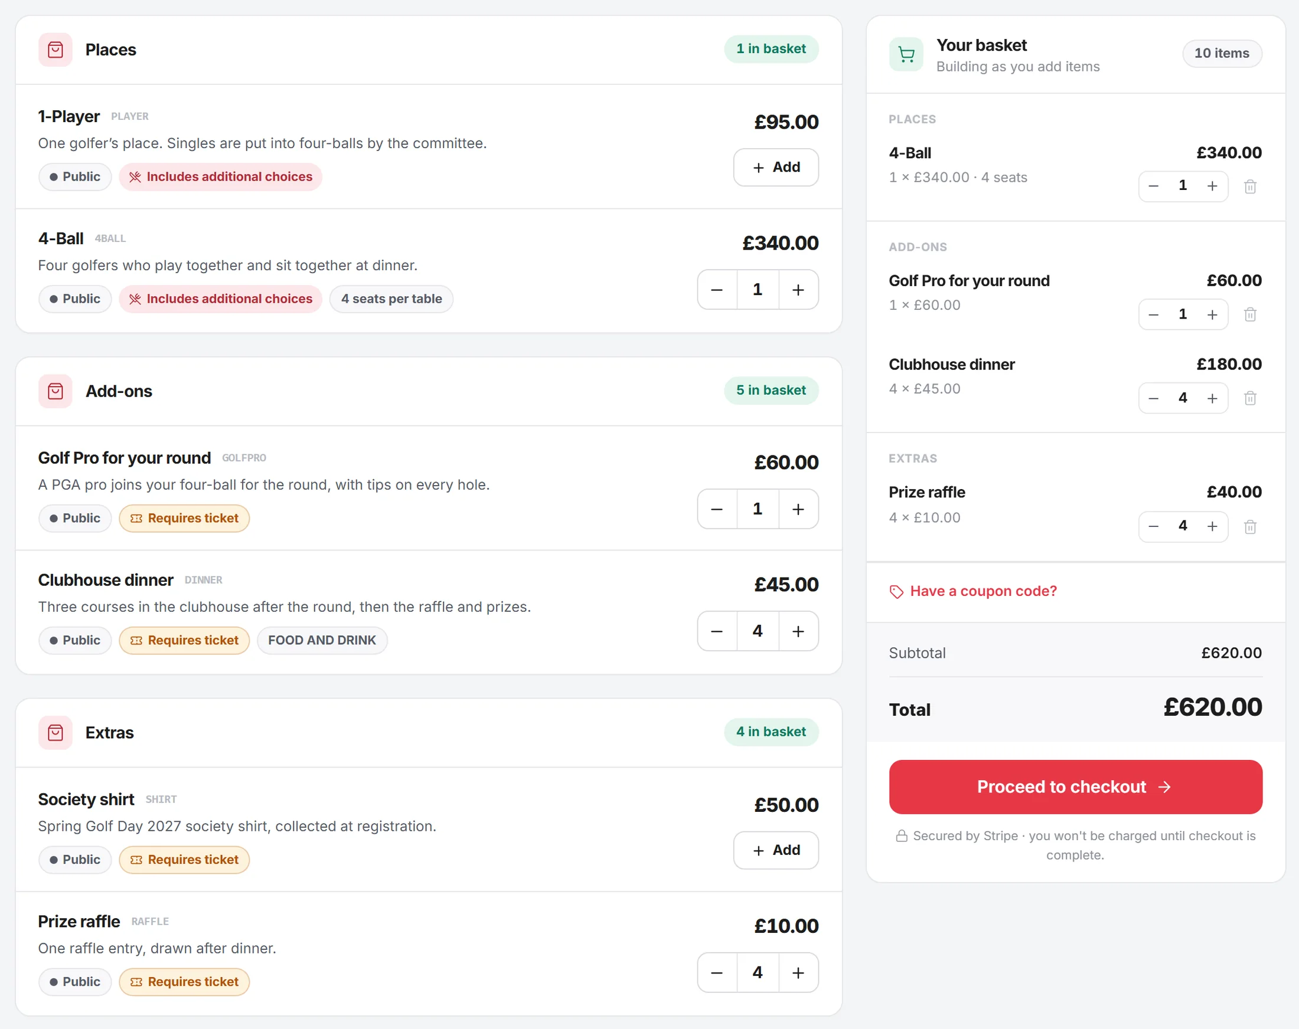Screen dimensions: 1299x1029
Task: Increase 4-Ball quantity in the Places list
Action: coord(798,290)
